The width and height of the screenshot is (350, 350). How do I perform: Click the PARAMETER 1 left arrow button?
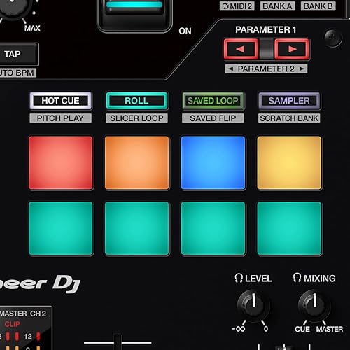(241, 49)
